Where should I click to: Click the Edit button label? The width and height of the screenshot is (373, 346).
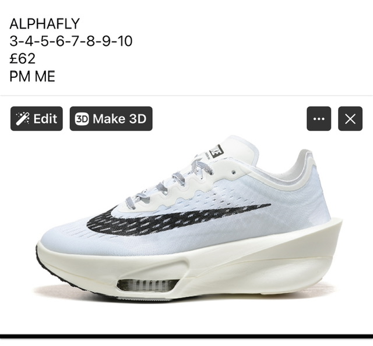(x=45, y=119)
